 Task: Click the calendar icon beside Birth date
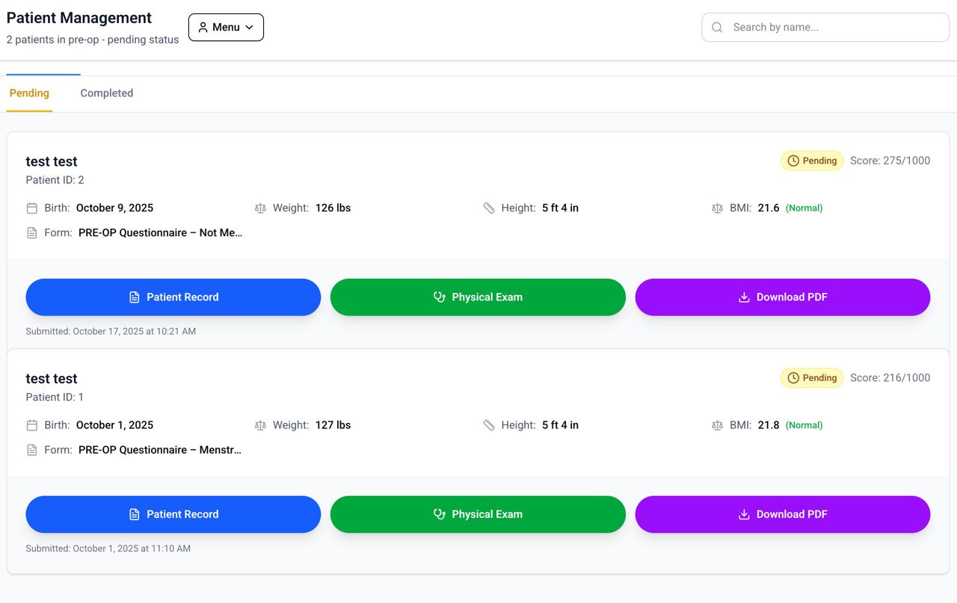31,208
